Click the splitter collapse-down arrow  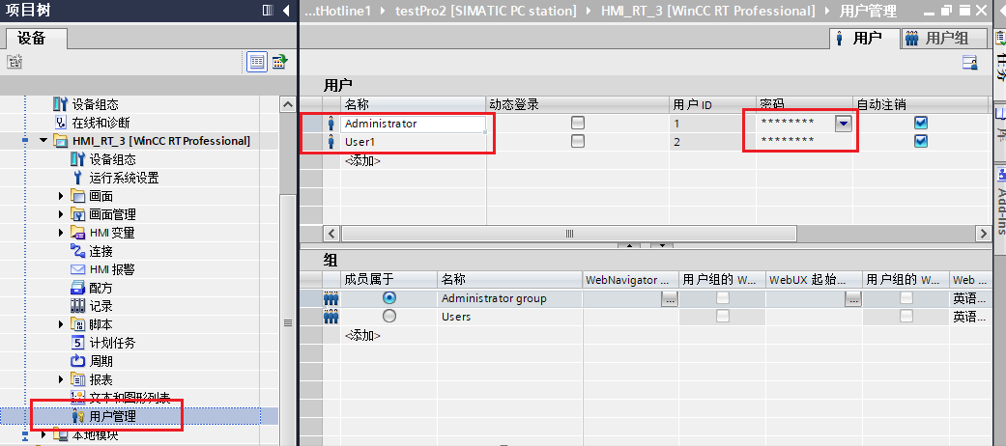click(661, 245)
